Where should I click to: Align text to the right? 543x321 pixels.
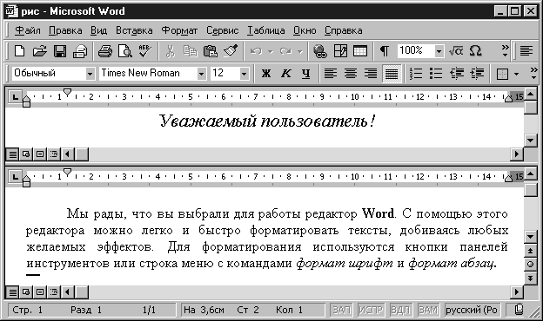pos(371,73)
